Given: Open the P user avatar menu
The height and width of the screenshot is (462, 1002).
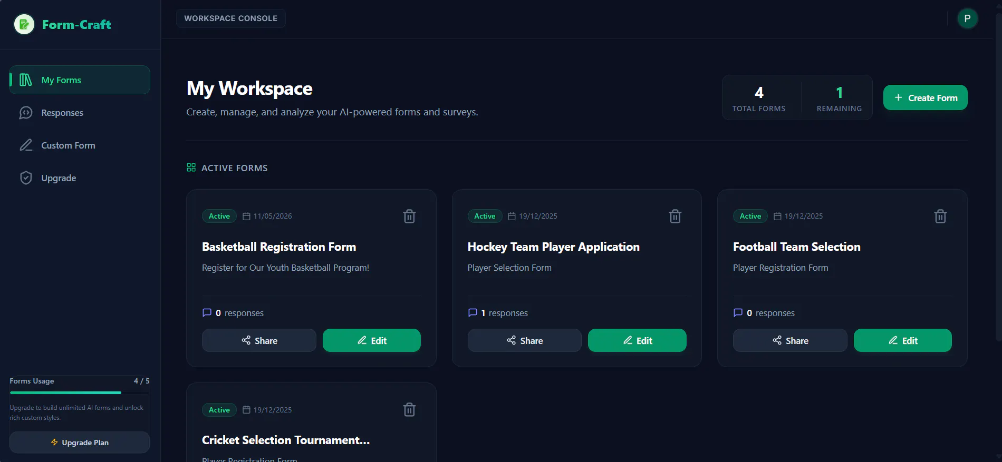Looking at the screenshot, I should [967, 18].
